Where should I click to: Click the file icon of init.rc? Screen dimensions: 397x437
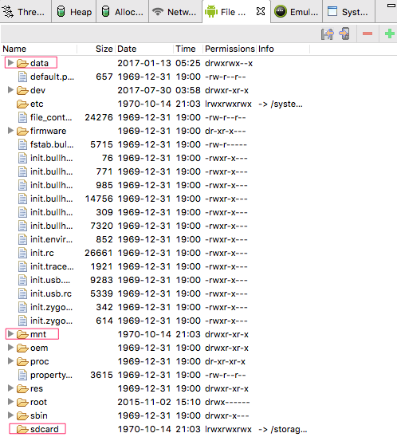pyautogui.click(x=22, y=253)
